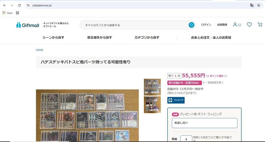Screen dimensions: 265x142
Task: Click the blue ラッピング button
Action: [x=176, y=100]
